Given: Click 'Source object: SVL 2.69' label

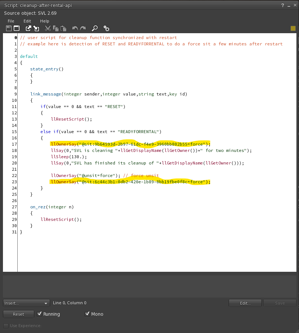Looking at the screenshot, I should pyautogui.click(x=30, y=13).
